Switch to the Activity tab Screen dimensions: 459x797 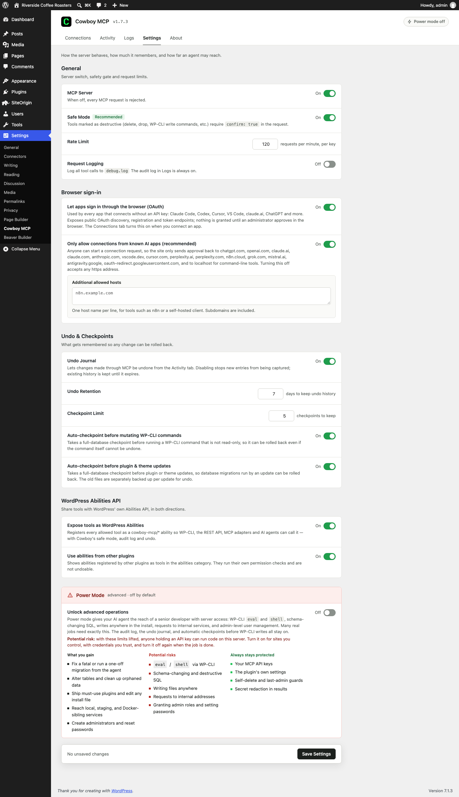point(107,38)
